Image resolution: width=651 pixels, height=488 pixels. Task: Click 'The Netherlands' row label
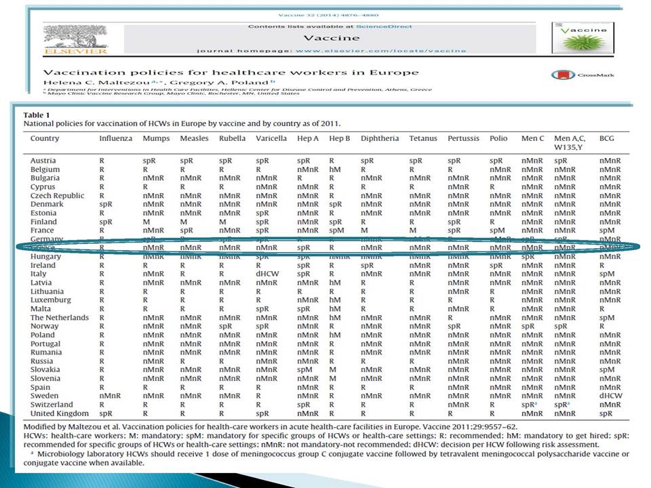60,317
